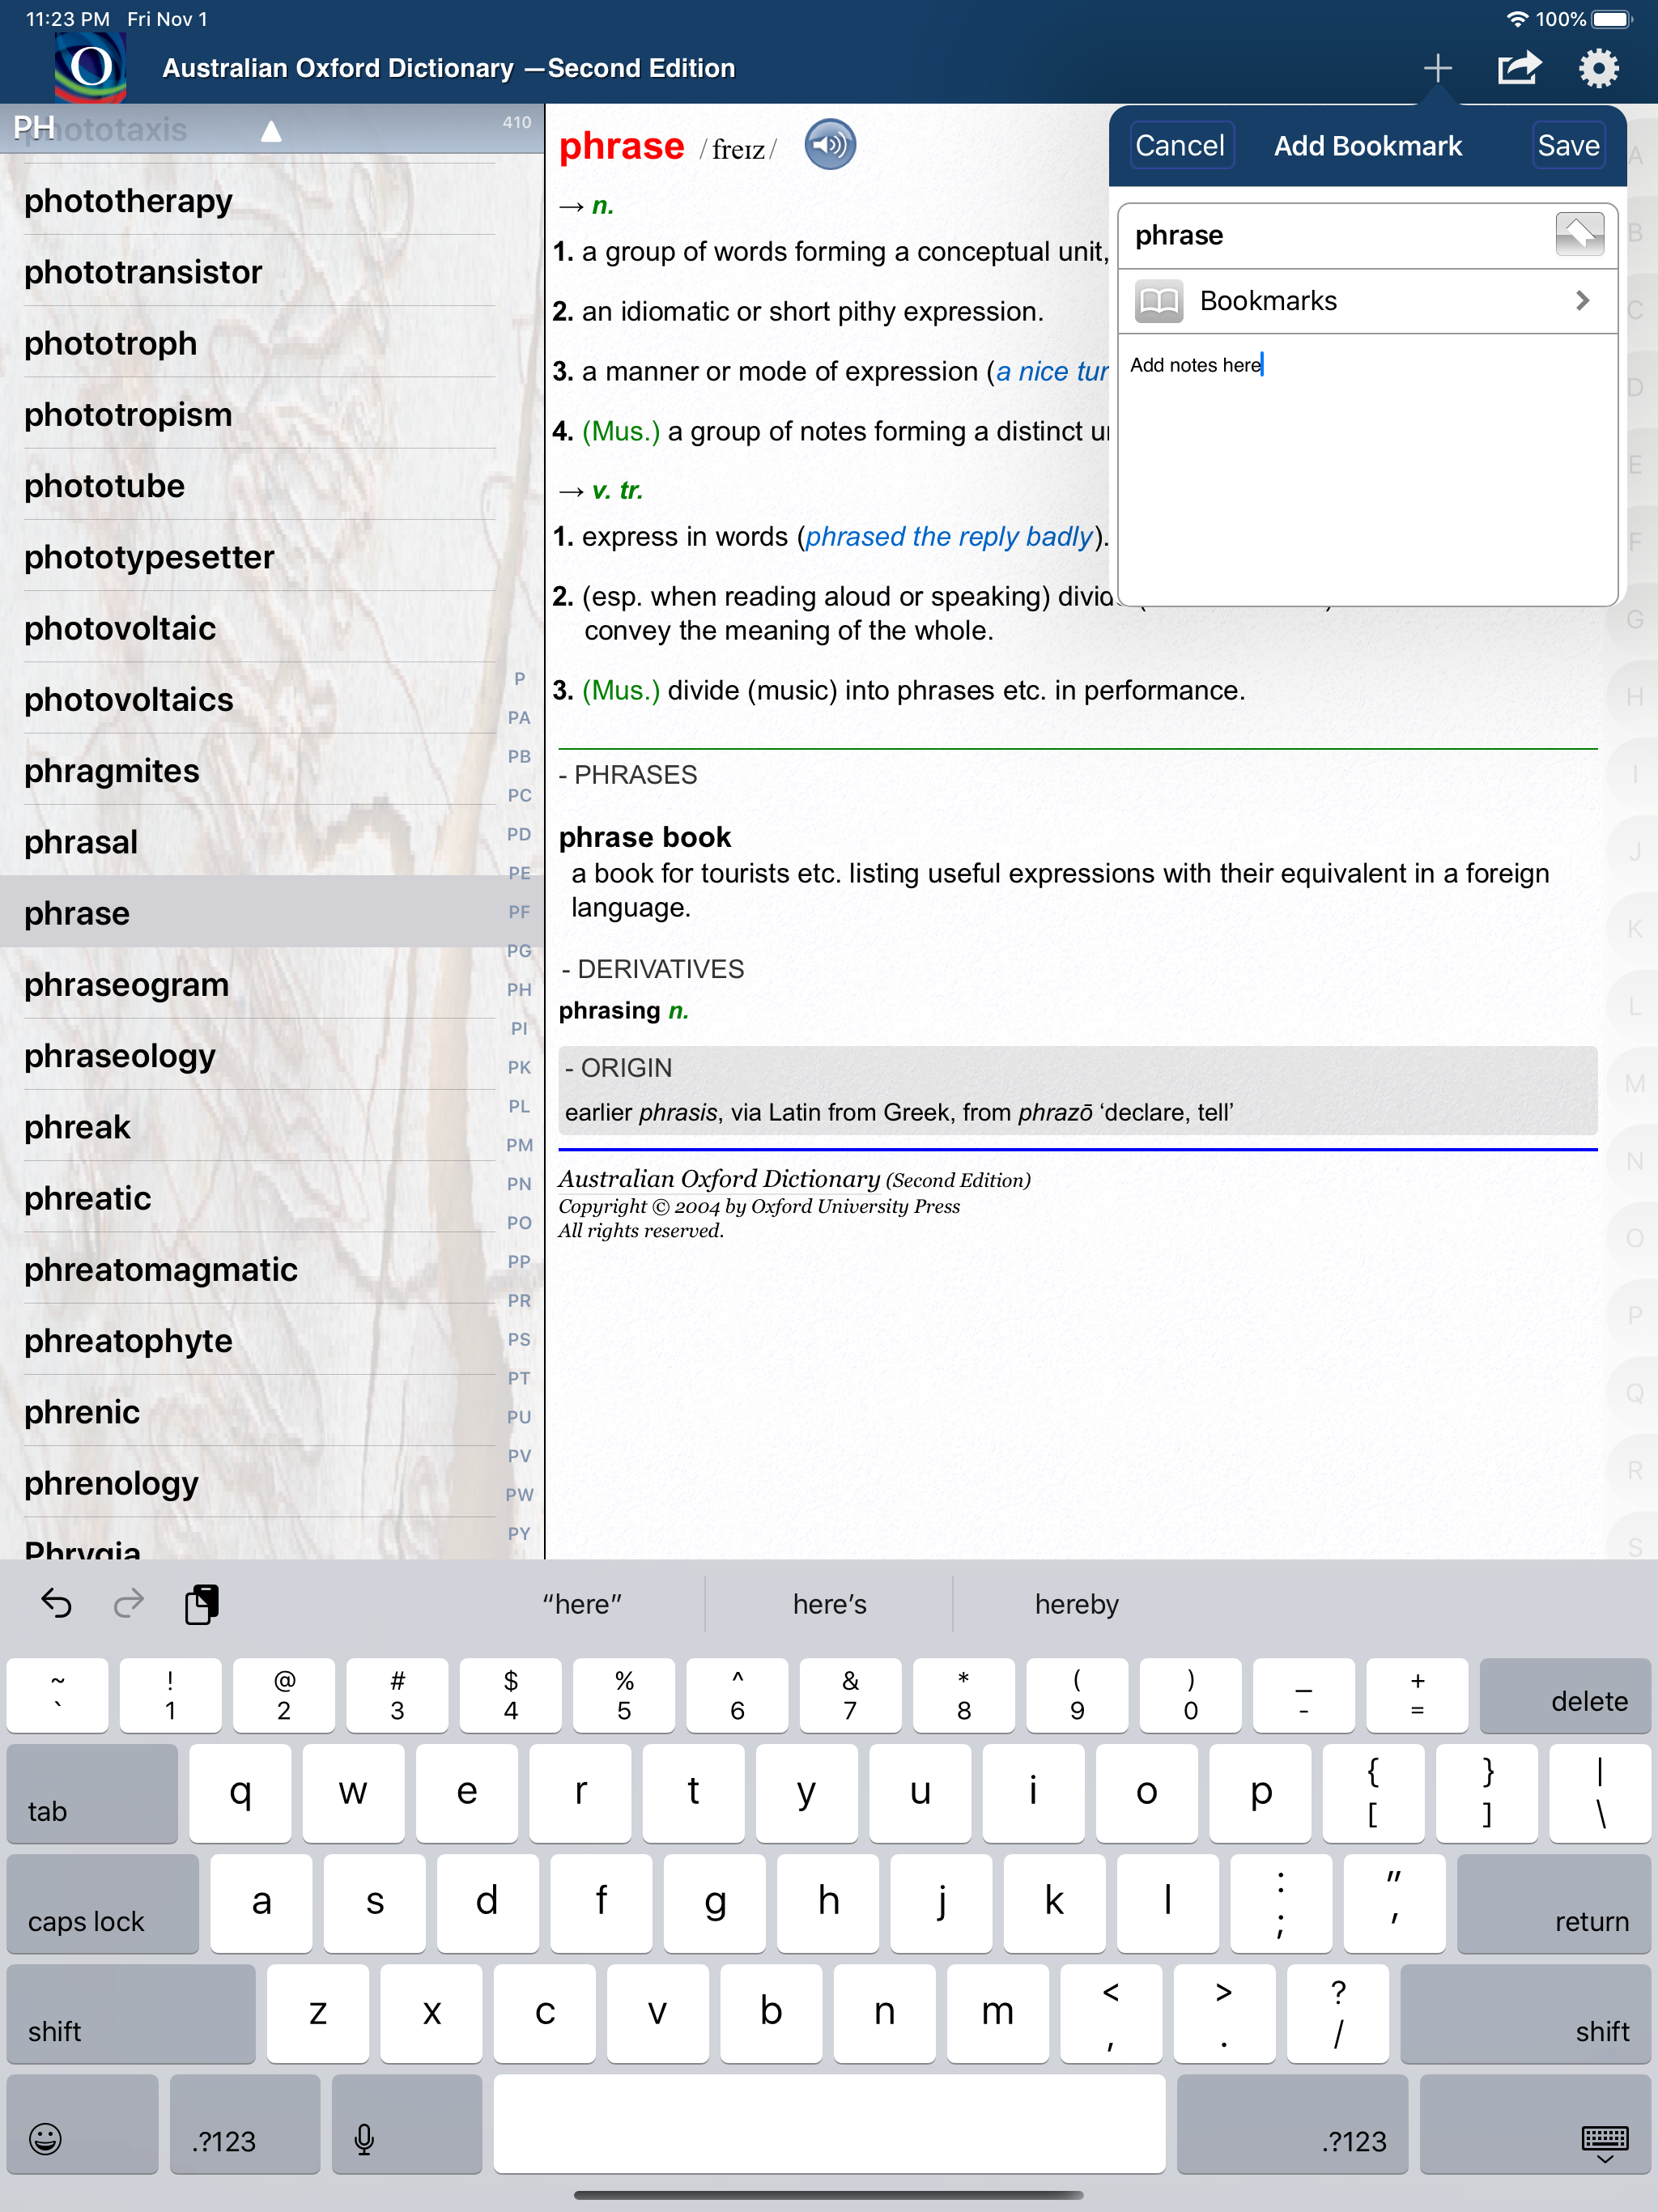The image size is (1658, 2212).
Task: Select 'phreatophyte' in the word list
Action: click(x=260, y=1340)
